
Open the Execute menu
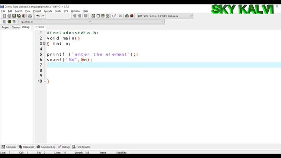tap(48, 11)
